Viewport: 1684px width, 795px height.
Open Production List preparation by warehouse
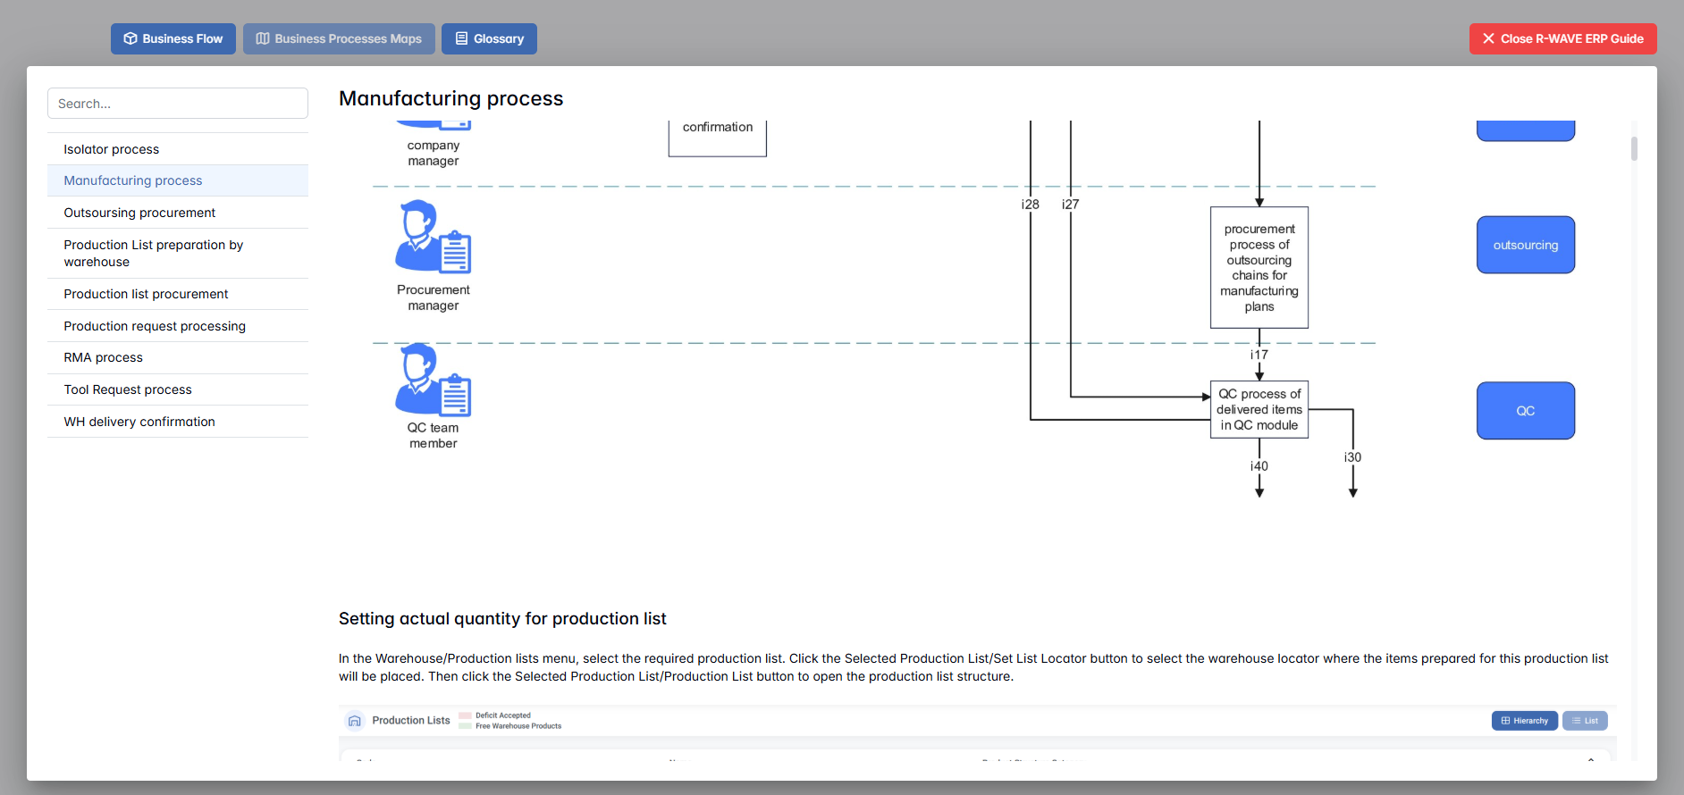(153, 253)
